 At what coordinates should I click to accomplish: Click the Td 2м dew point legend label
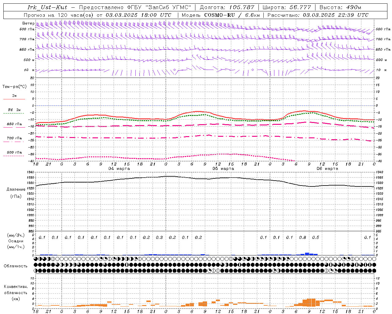(x=14, y=110)
